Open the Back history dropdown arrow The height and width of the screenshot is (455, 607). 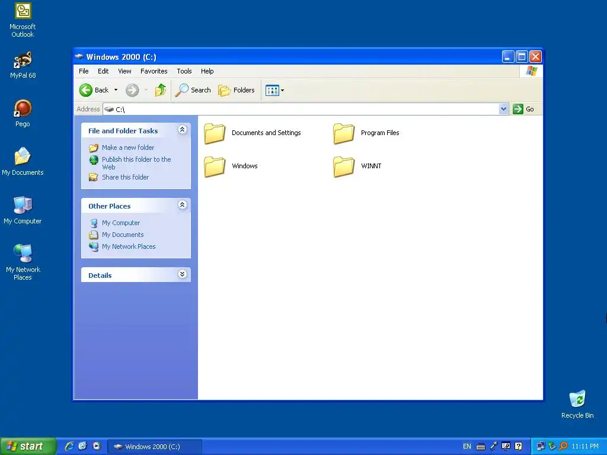116,90
